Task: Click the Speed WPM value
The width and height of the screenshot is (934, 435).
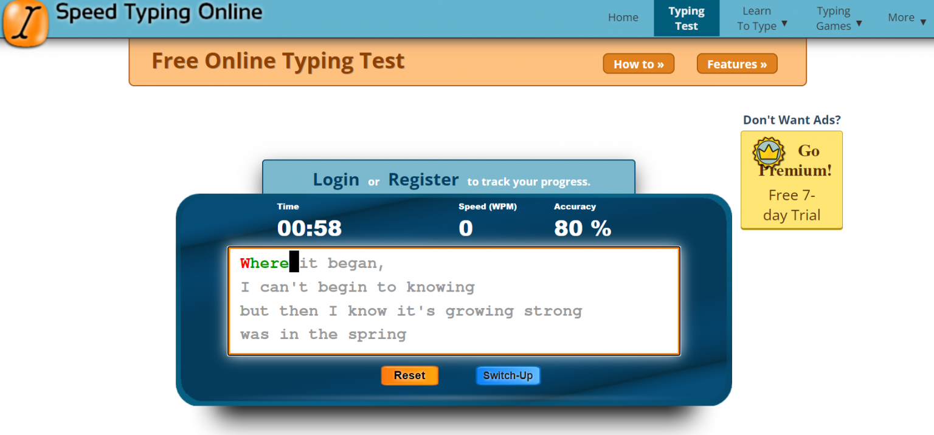Action: 466,228
